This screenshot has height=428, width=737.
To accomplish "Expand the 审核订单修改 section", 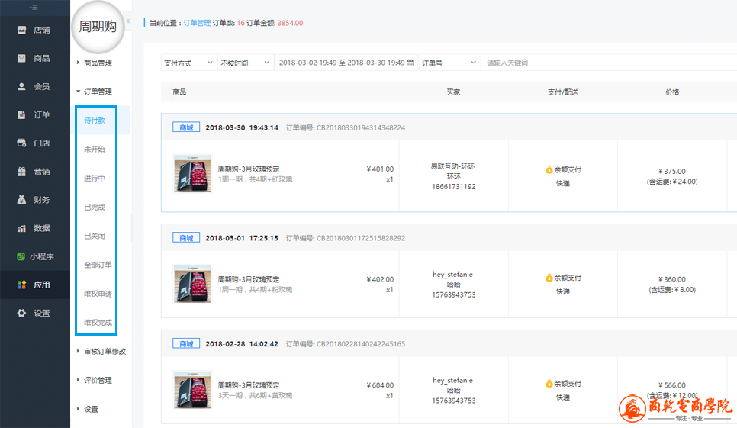I will [x=104, y=352].
